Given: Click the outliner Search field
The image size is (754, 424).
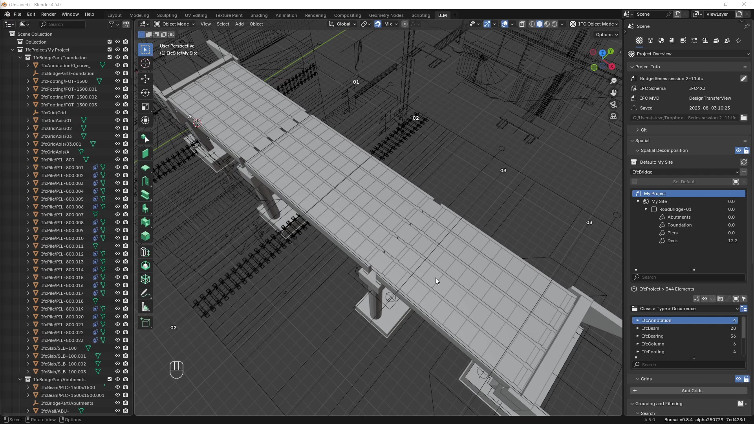Looking at the screenshot, I should [63, 24].
